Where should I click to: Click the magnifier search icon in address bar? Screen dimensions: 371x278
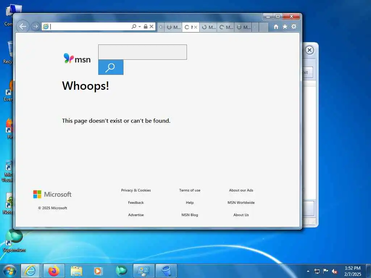pyautogui.click(x=134, y=27)
